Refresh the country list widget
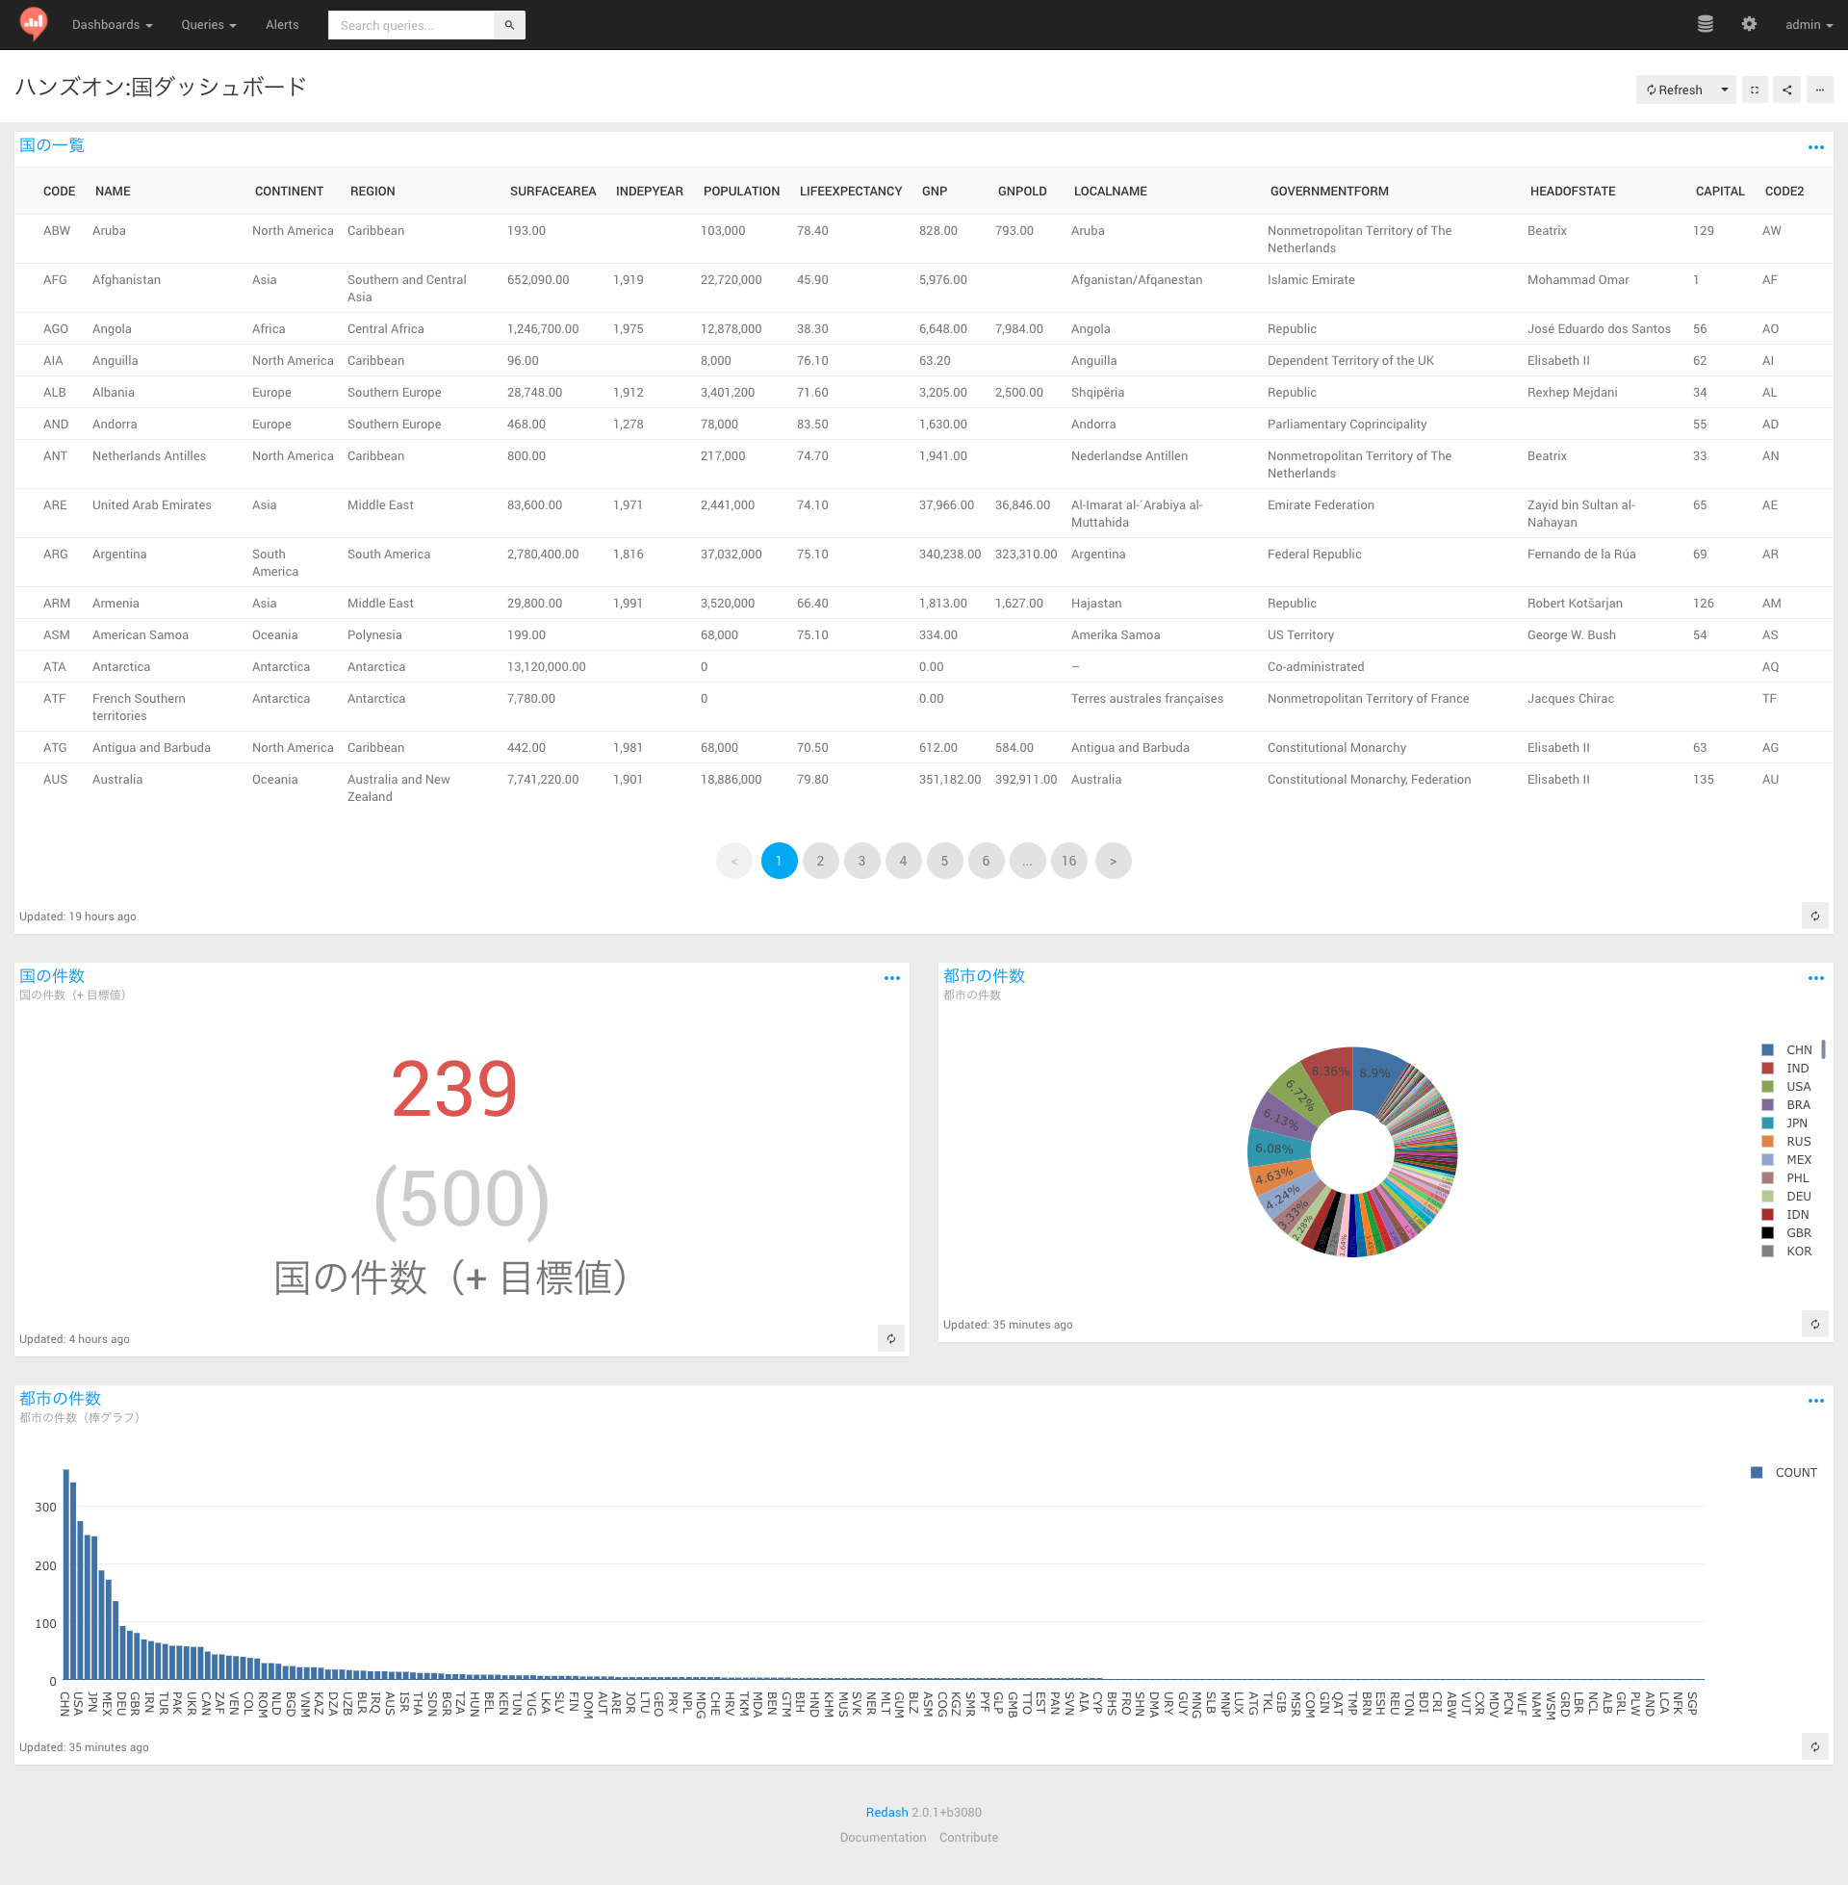1848x1885 pixels. (1814, 916)
